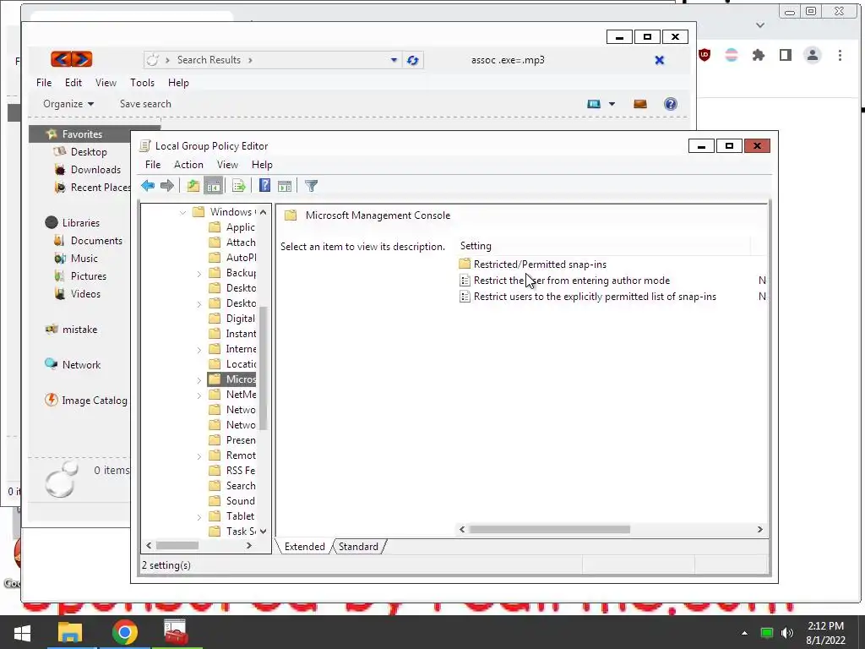Open Chrome from the taskbar
Viewport: 865px width, 649px height.
125,632
